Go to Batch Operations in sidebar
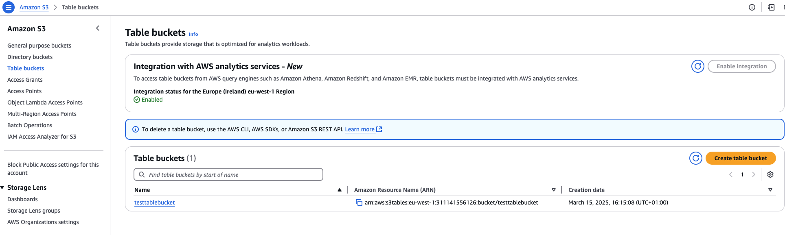The image size is (785, 235). [x=29, y=125]
